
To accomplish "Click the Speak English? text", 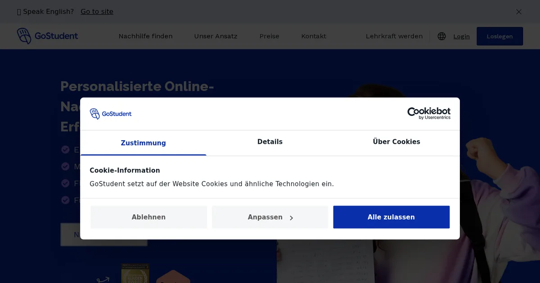I will click(x=48, y=12).
